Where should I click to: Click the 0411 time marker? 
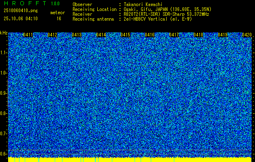28,35
